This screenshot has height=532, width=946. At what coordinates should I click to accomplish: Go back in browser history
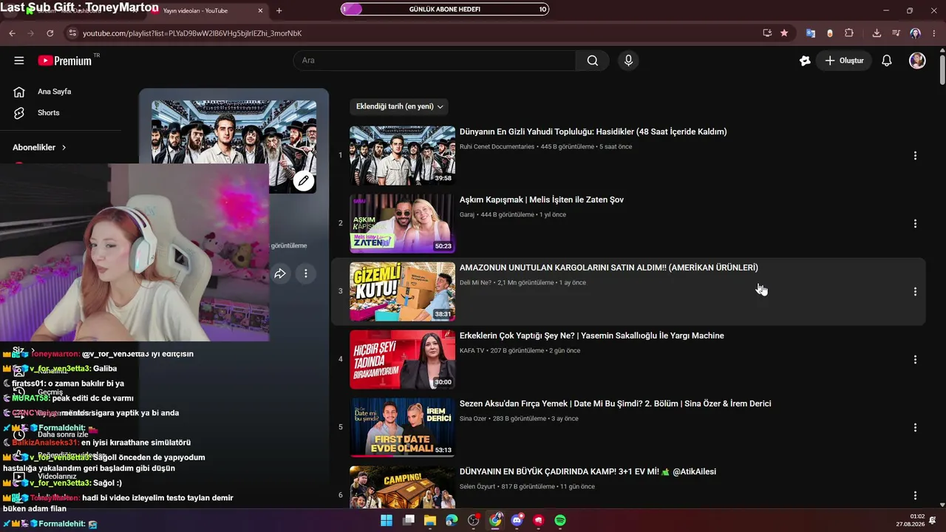point(12,33)
